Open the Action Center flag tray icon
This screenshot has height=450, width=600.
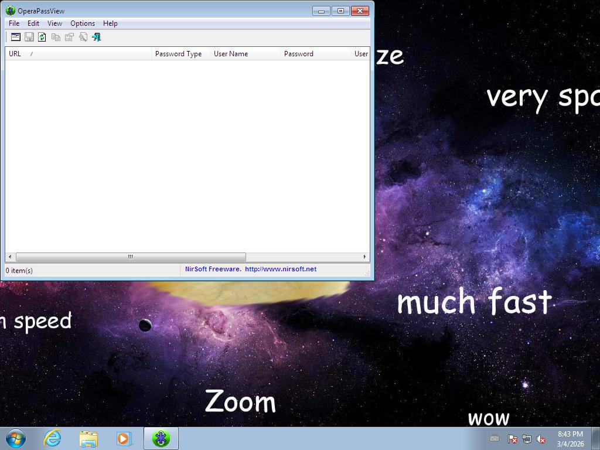coord(512,439)
